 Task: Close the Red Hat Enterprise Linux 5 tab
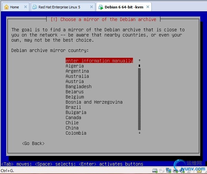click(91, 7)
